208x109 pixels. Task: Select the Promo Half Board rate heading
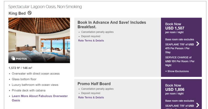pyautogui.click(x=94, y=84)
